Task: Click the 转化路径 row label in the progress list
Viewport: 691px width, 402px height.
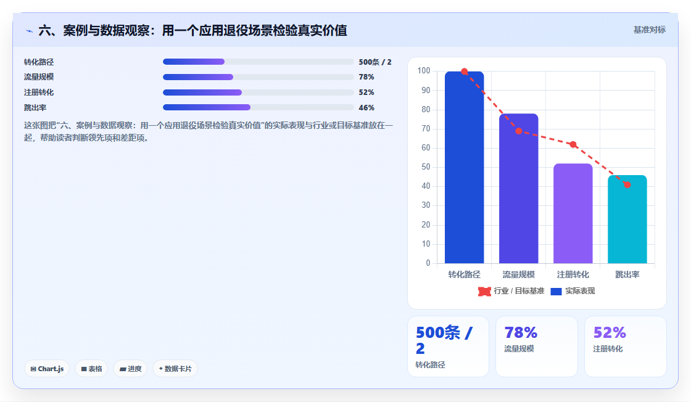Action: (x=39, y=62)
